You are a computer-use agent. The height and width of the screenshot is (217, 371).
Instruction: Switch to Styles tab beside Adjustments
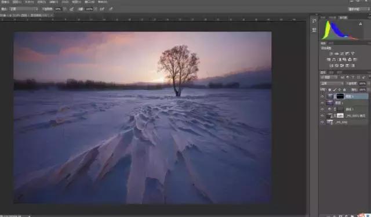331,44
